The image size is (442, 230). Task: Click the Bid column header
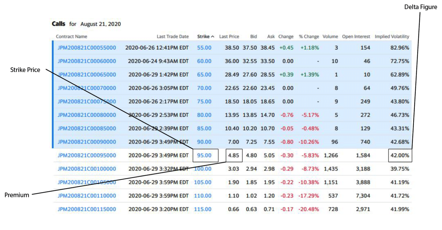tap(253, 36)
